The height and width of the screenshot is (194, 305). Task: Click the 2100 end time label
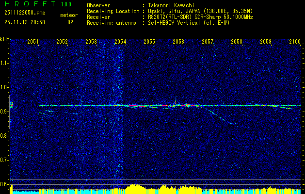click(x=295, y=42)
